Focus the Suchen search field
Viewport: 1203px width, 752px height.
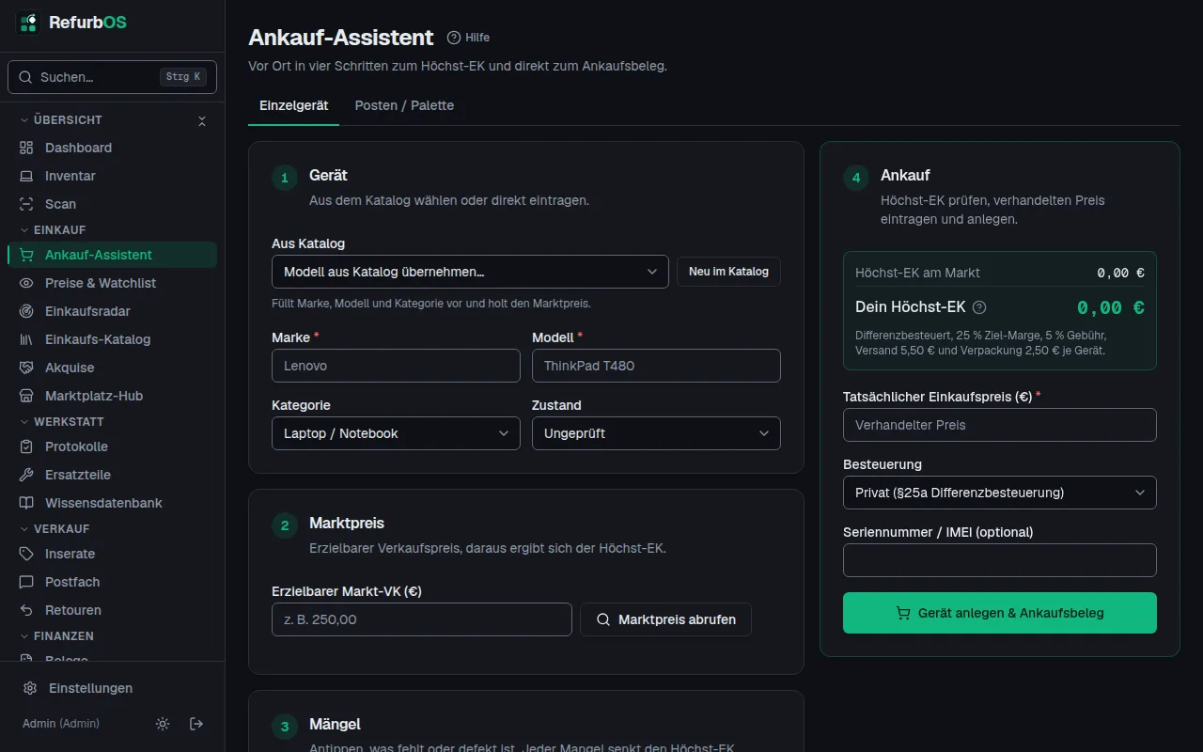coord(112,77)
